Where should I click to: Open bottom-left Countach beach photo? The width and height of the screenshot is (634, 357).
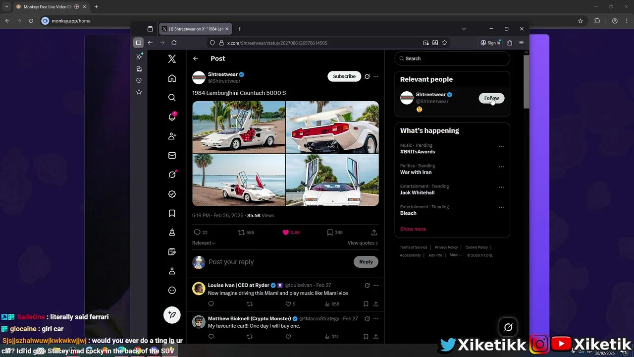239,180
